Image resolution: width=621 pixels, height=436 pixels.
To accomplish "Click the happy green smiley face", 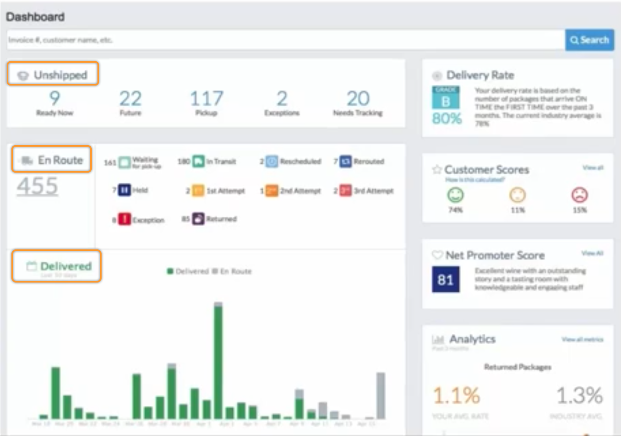I will [455, 195].
